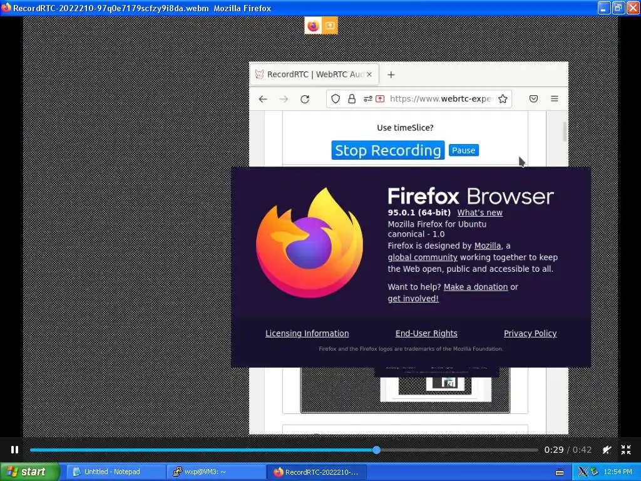
Task: Click the forward navigation arrow
Action: (284, 99)
